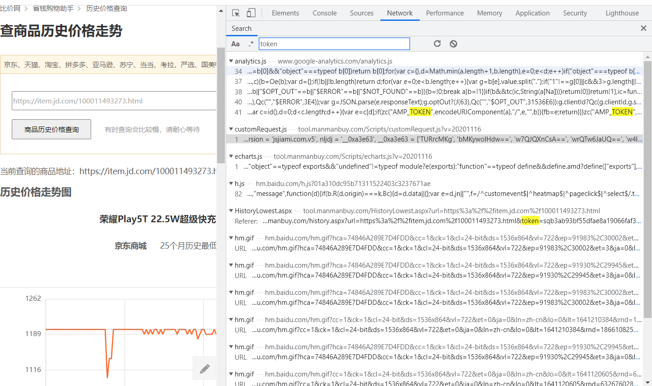The image size is (652, 386).
Task: Refresh the search results
Action: coord(437,44)
